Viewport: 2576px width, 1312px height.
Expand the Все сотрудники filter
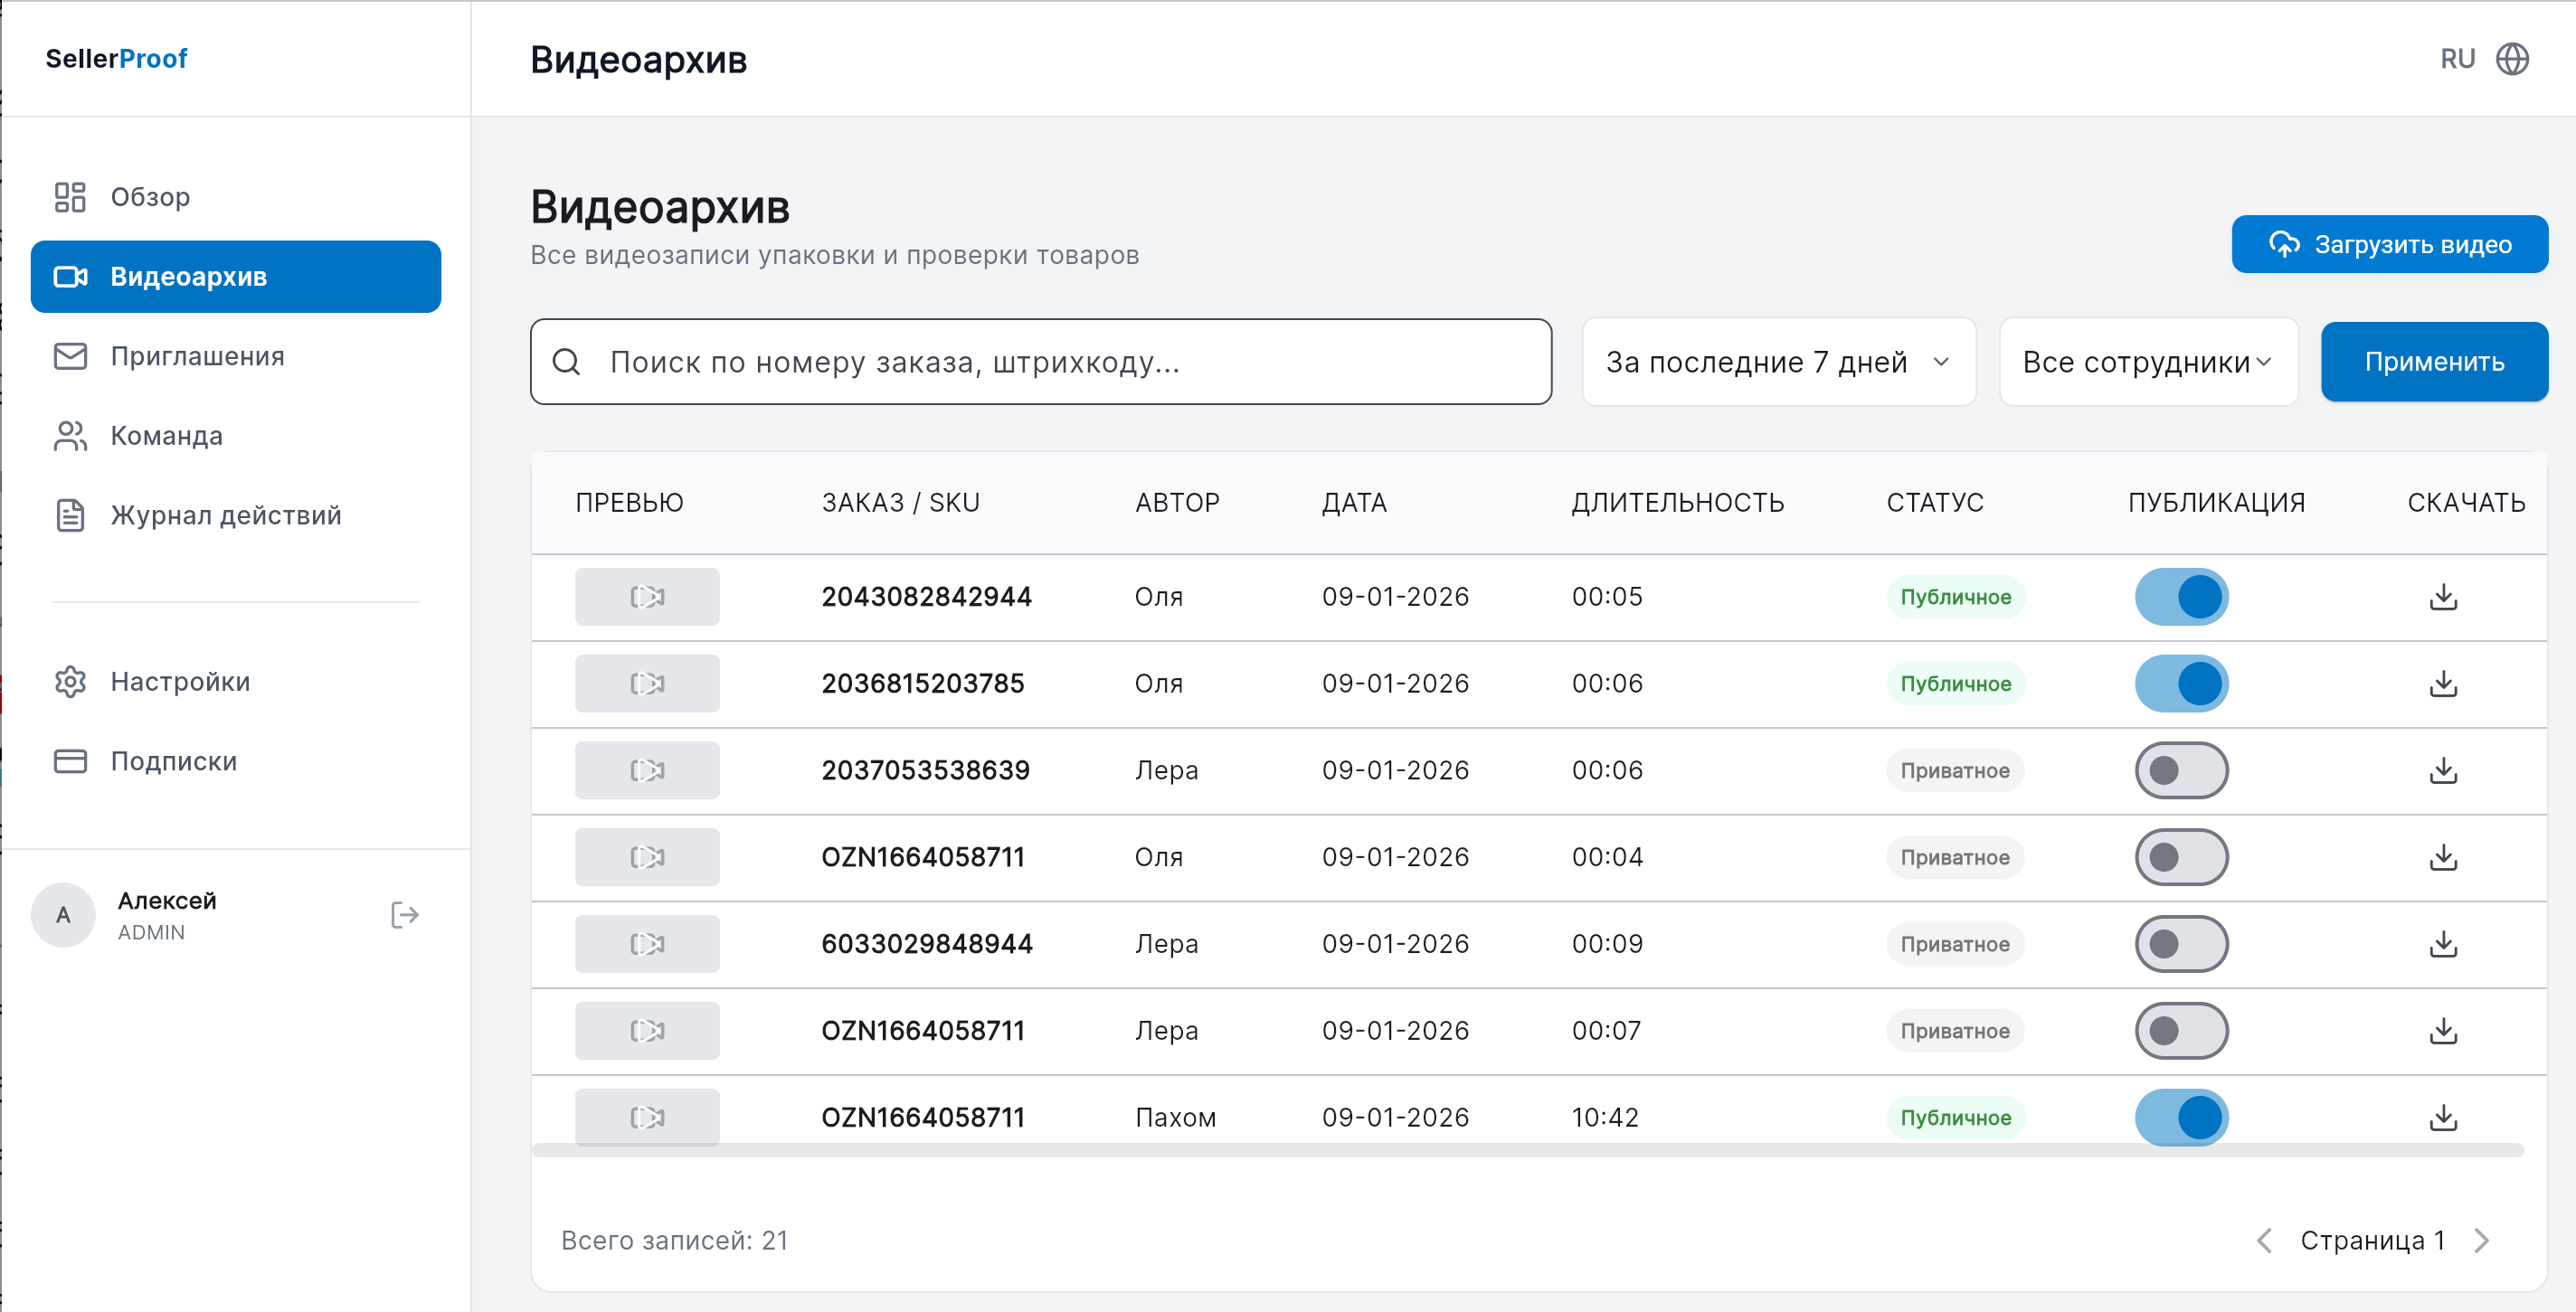(2147, 362)
